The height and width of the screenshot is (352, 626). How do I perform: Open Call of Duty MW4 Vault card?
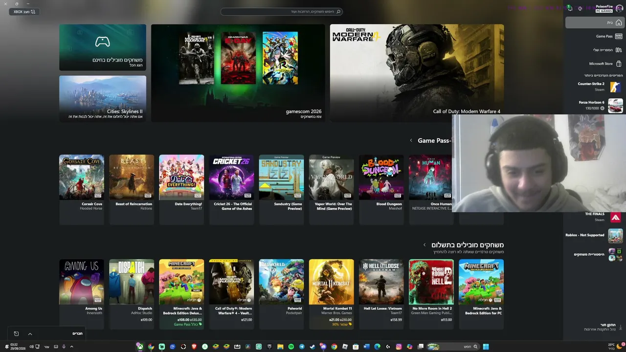231,294
